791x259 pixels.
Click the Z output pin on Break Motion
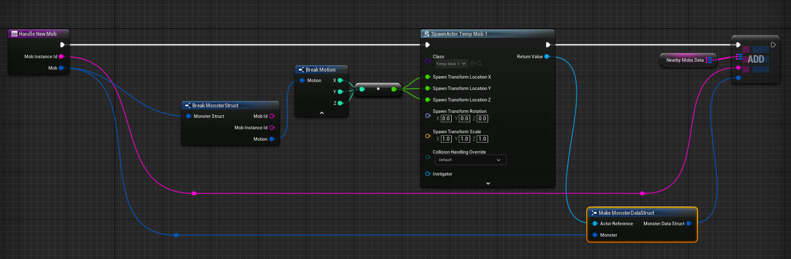(x=341, y=103)
